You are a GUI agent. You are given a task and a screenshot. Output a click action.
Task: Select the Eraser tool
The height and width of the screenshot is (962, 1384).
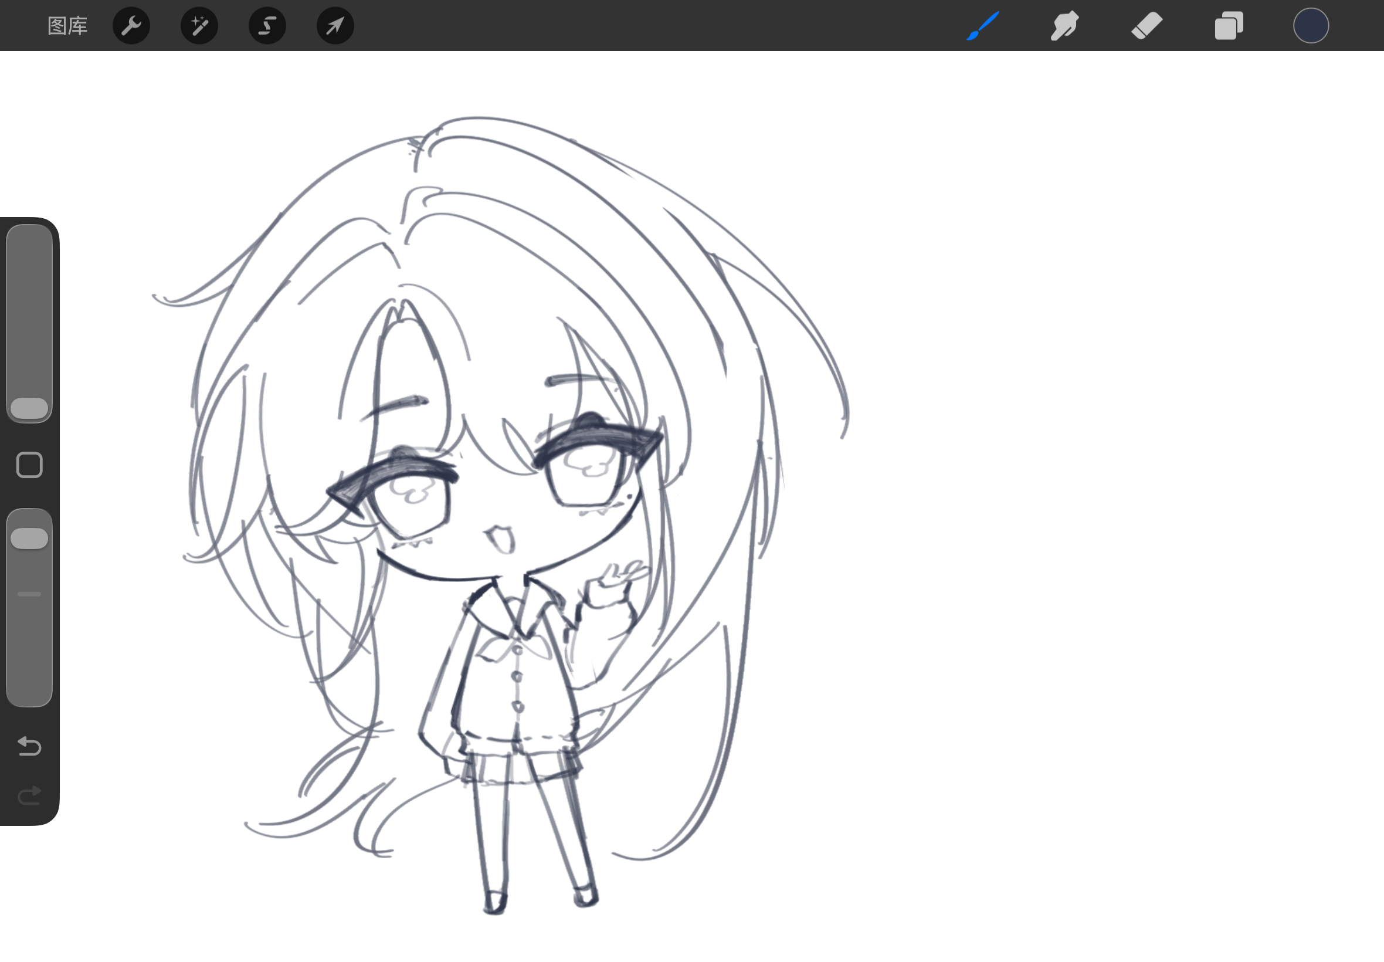click(1146, 26)
